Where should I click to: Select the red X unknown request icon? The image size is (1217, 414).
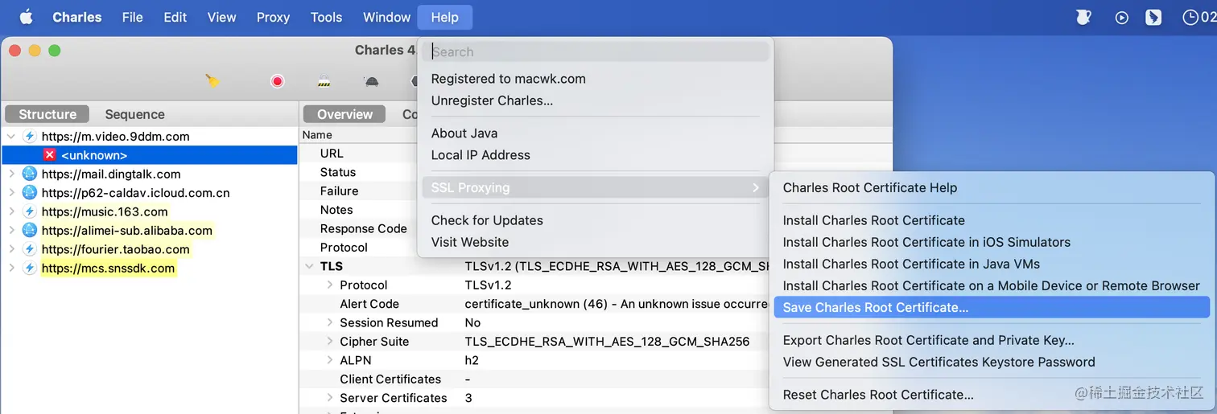click(x=49, y=155)
